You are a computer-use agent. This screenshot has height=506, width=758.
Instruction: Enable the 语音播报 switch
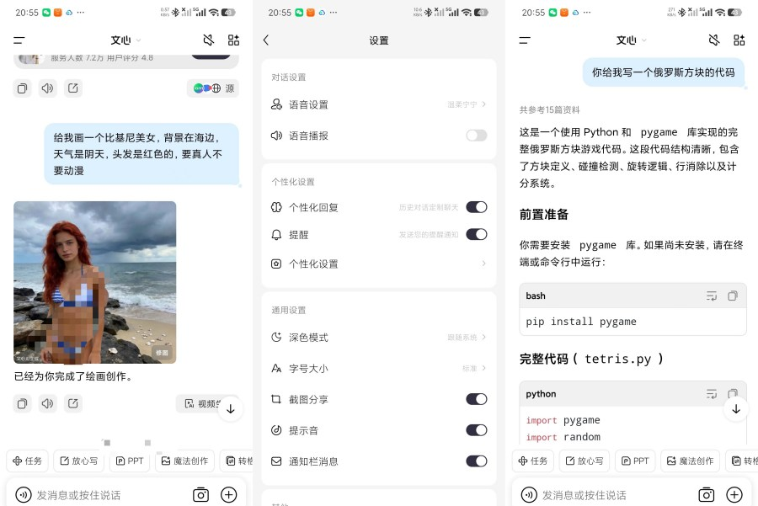tap(476, 136)
